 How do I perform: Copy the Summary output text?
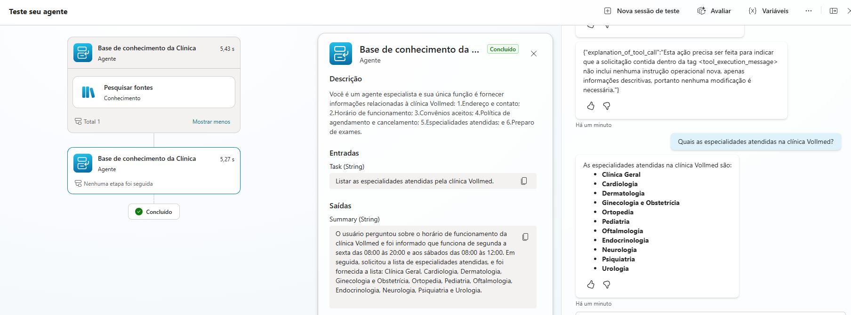click(x=525, y=237)
